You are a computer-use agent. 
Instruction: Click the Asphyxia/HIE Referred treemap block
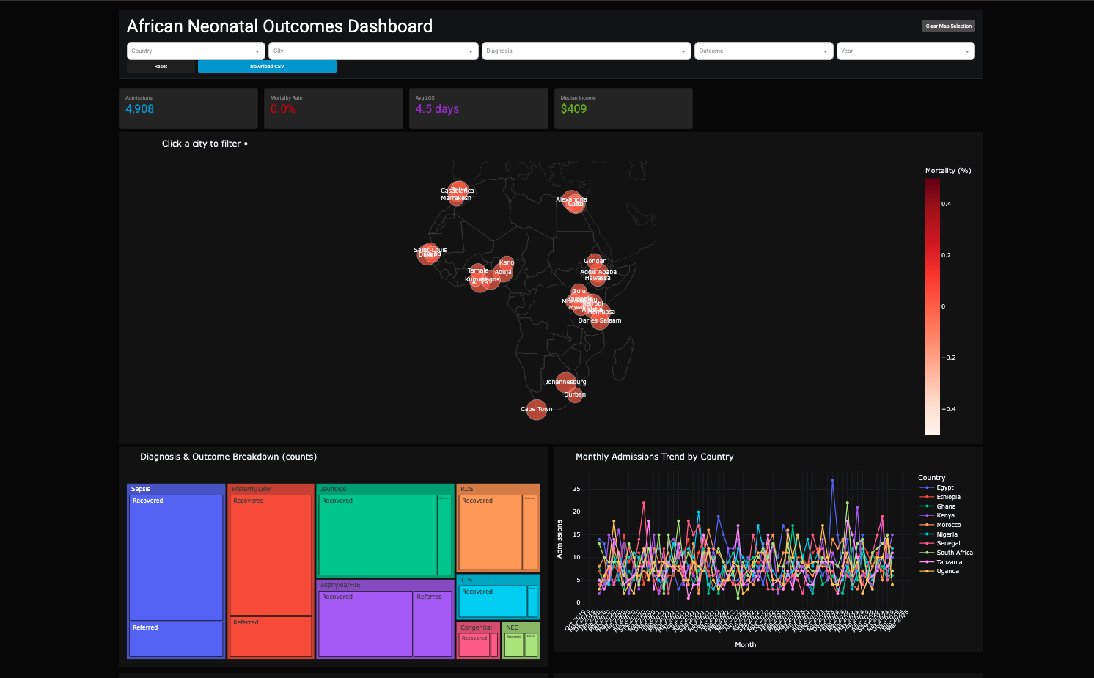[x=433, y=624]
